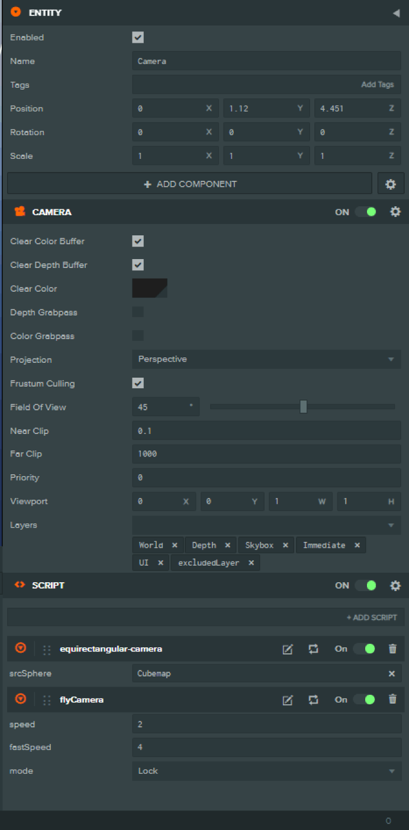
Task: Enable Color Grabpass checkbox
Action: pos(138,336)
